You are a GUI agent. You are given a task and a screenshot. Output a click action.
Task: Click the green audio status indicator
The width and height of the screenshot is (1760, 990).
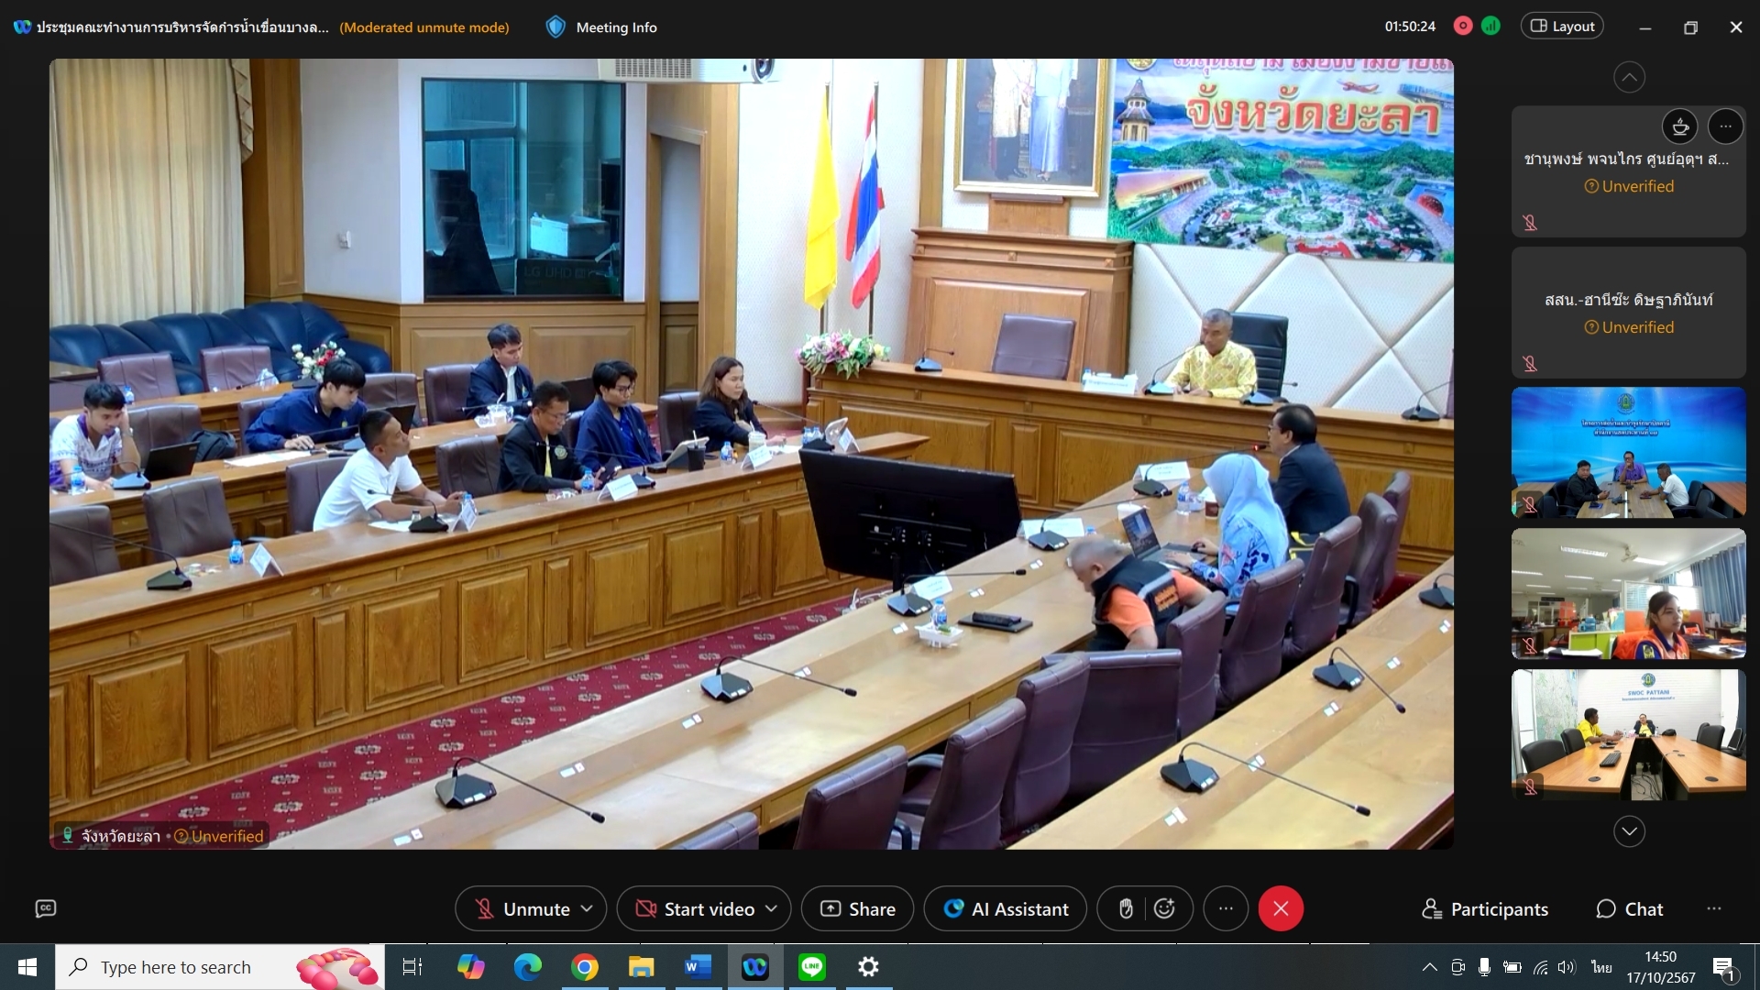(x=1491, y=27)
